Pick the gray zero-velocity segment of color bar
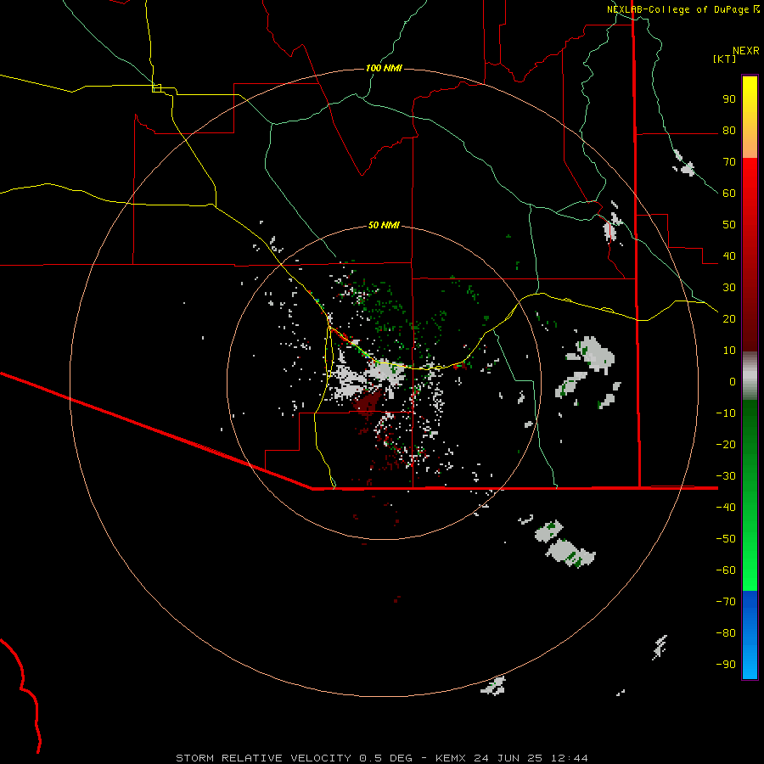This screenshot has width=764, height=764. [x=750, y=376]
